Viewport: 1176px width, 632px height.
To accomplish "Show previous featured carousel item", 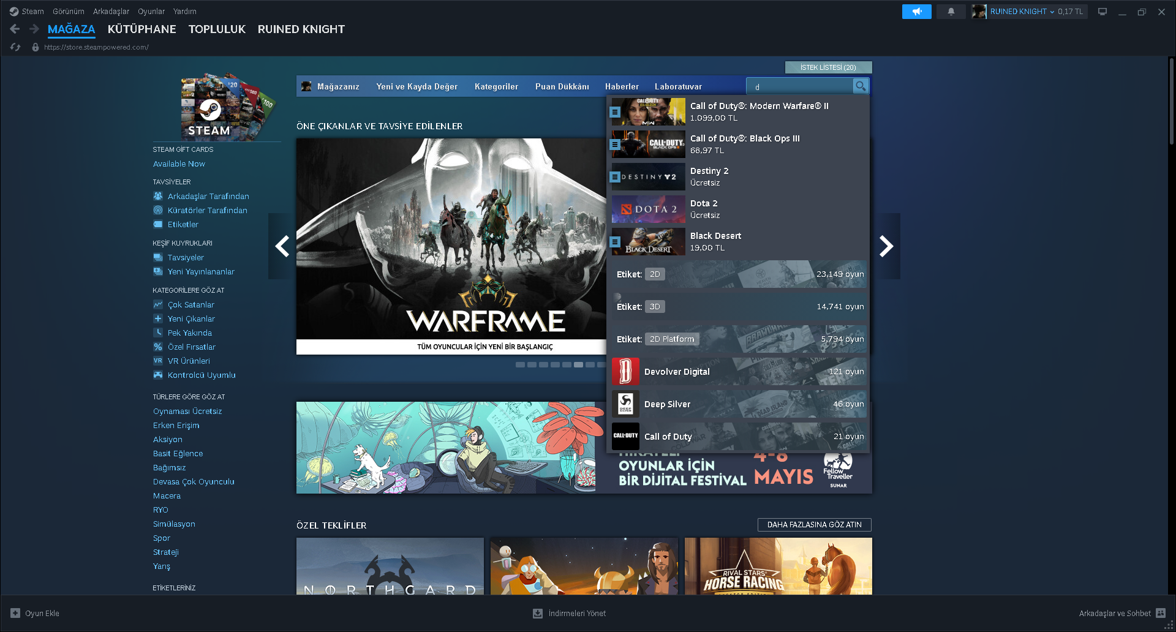I will 282,246.
